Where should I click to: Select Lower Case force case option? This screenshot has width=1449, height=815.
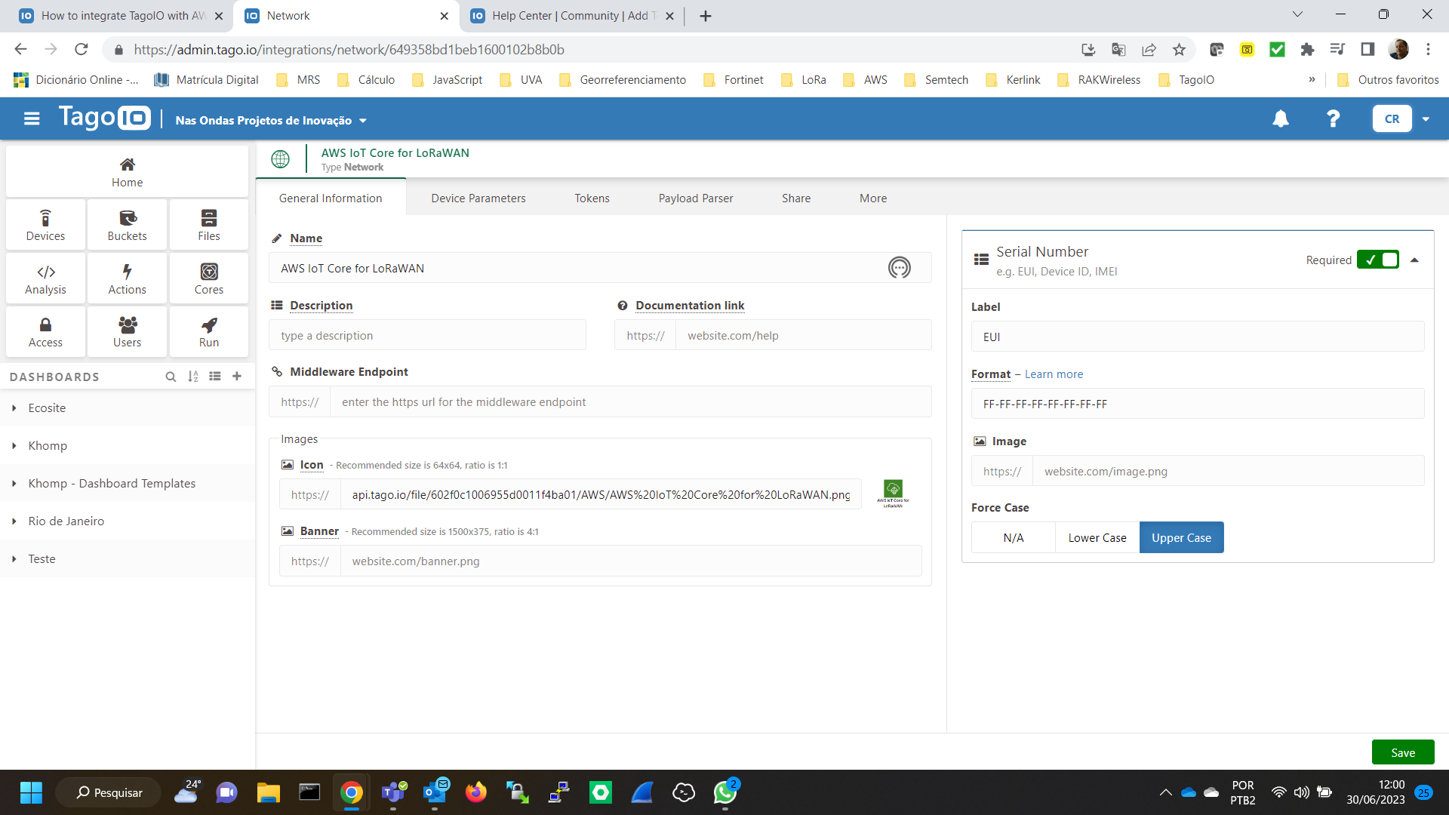1097,537
